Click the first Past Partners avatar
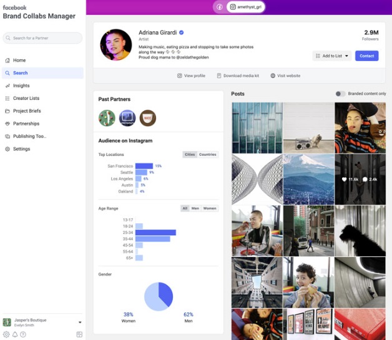 point(107,117)
